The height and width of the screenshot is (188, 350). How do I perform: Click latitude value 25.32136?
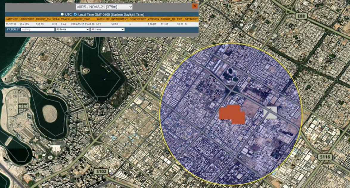coord(11,24)
